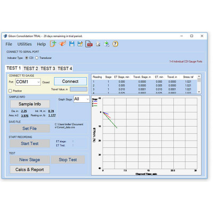
Task: Click the Travel Value input field
Action: [78, 89]
